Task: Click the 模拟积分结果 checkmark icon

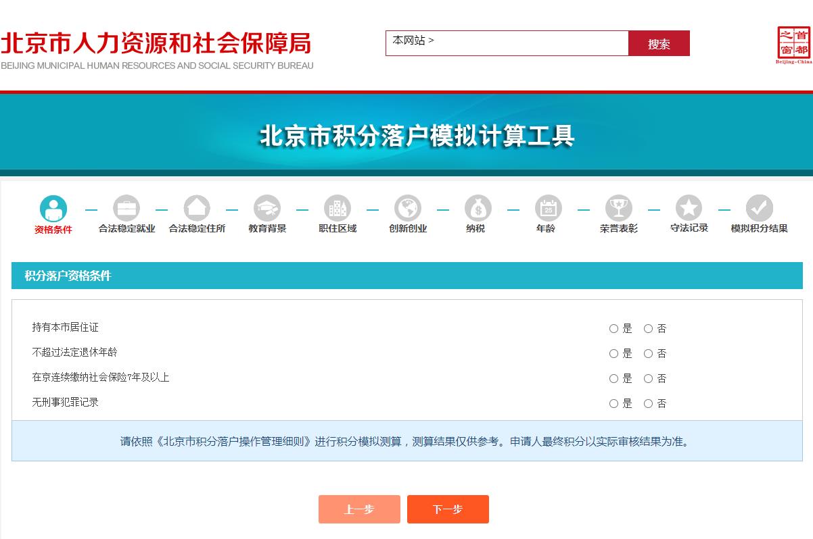Action: coord(760,208)
